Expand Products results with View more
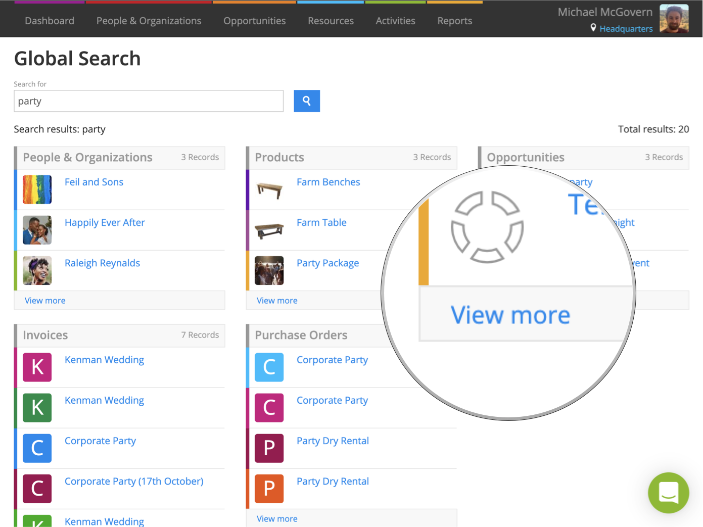 coord(277,301)
